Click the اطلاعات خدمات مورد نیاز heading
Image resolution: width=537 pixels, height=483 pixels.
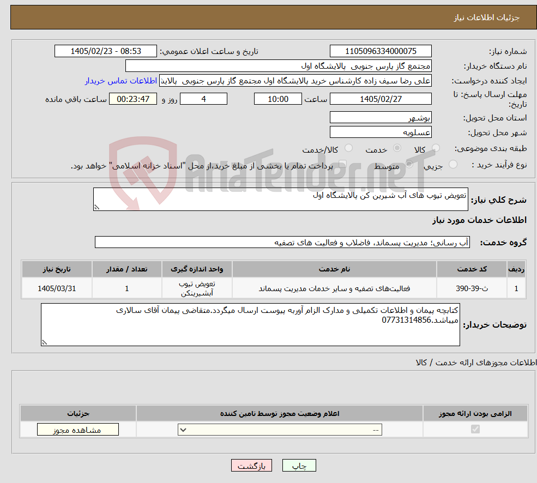(479, 220)
